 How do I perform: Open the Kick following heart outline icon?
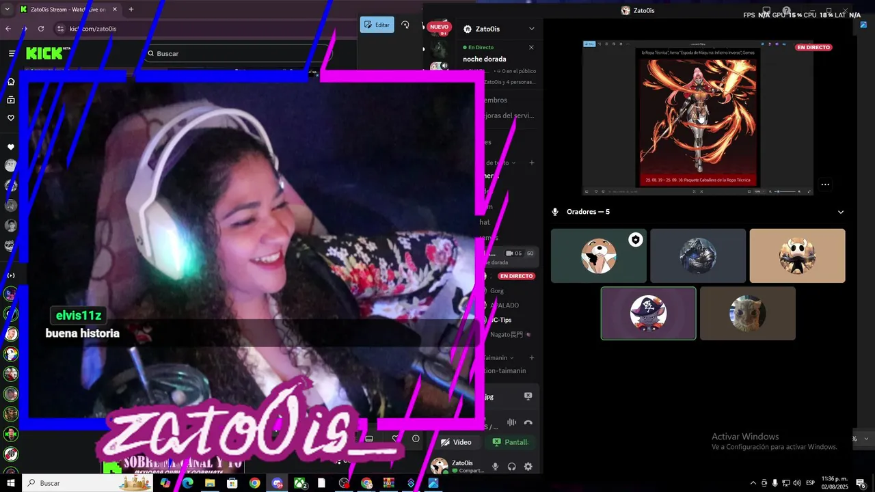pos(11,118)
